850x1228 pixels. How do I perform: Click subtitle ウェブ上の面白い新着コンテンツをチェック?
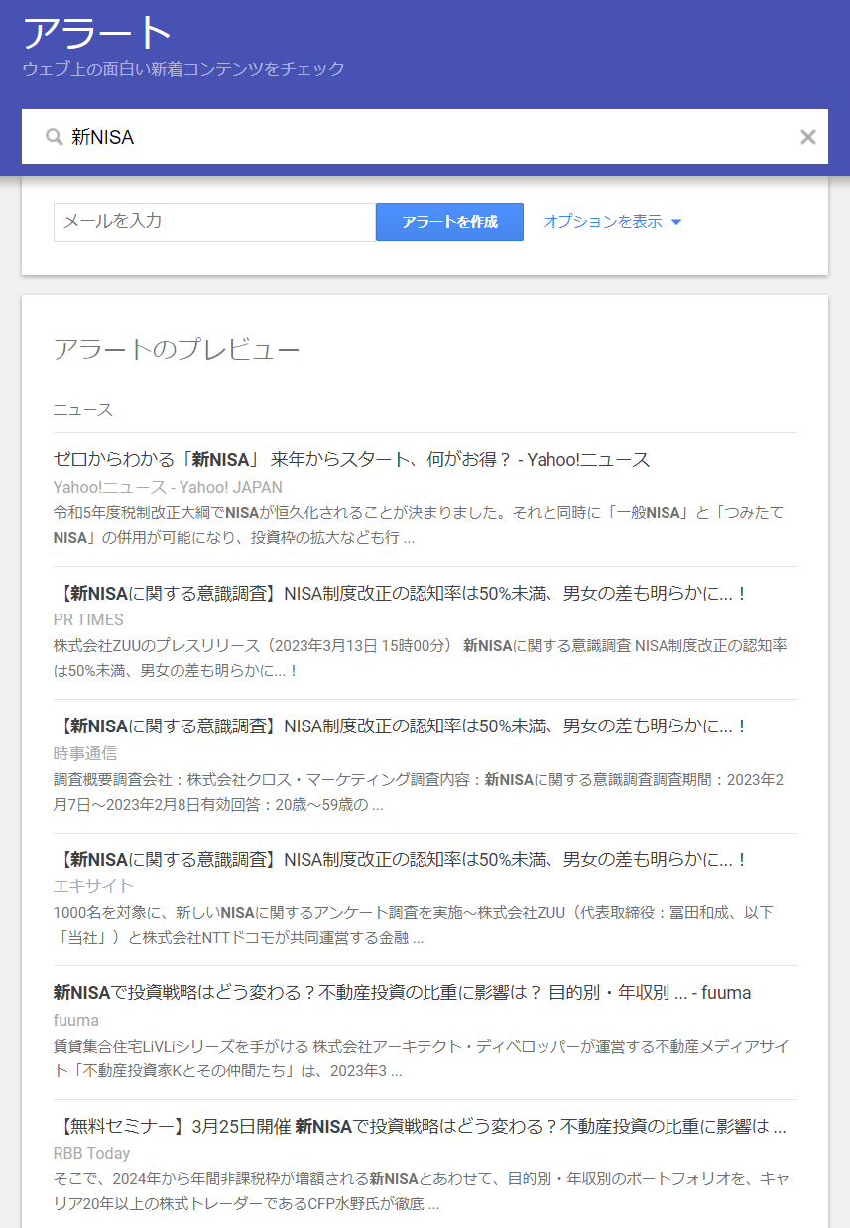point(183,69)
